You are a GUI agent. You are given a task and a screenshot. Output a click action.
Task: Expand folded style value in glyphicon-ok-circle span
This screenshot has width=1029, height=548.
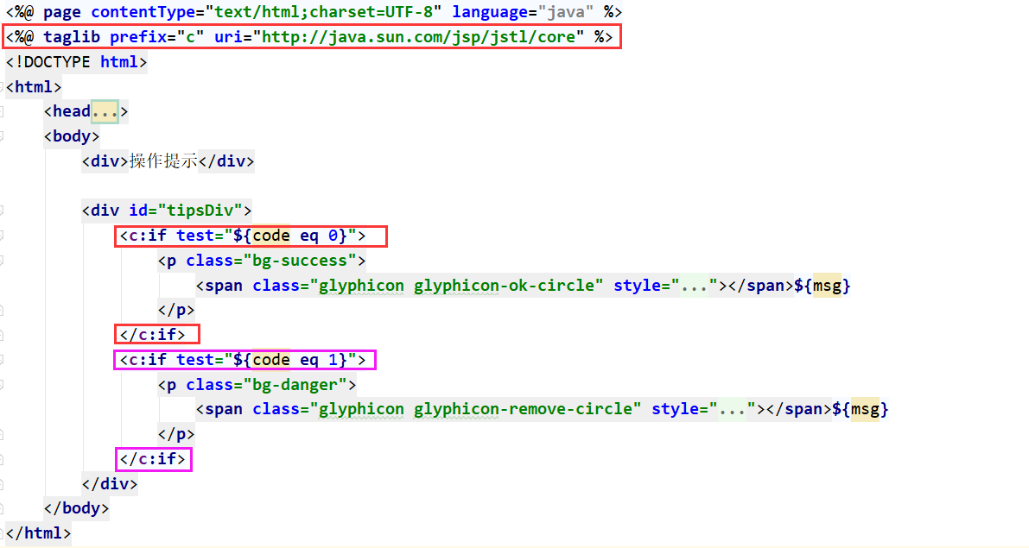[695, 285]
